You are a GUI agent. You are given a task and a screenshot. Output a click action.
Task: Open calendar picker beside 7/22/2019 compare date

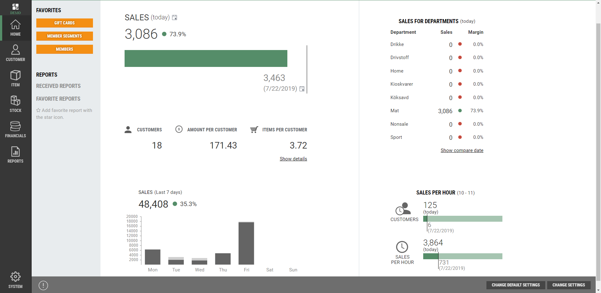pos(302,89)
